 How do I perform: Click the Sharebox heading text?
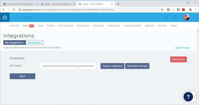point(17,58)
